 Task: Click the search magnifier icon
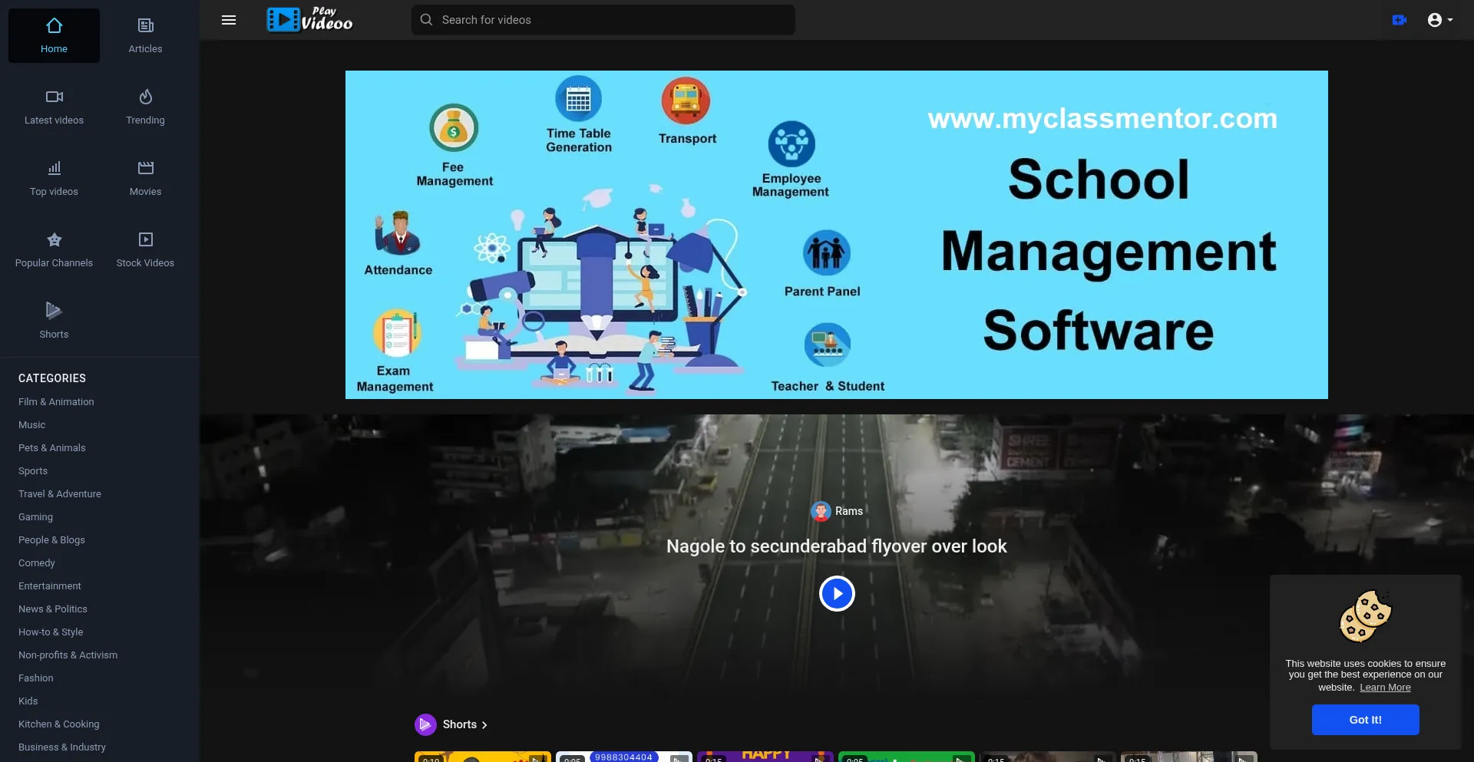click(x=427, y=20)
